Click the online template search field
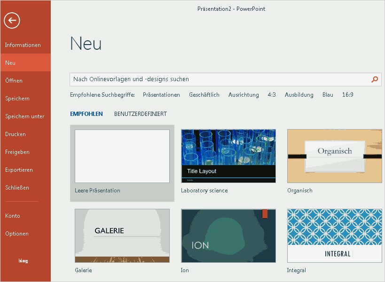385x282 pixels. pos(212,80)
